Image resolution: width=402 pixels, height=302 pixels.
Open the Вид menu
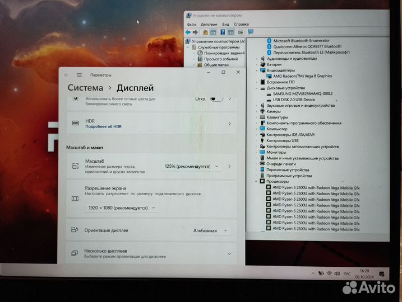pos(225,24)
